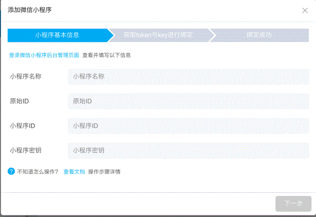Switch to 获取token与key进行绑定 step
316x217 pixels.
(158, 35)
